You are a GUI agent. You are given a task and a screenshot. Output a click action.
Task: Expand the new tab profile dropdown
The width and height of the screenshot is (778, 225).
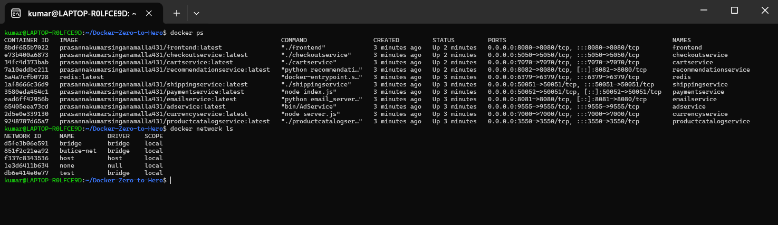pyautogui.click(x=196, y=13)
